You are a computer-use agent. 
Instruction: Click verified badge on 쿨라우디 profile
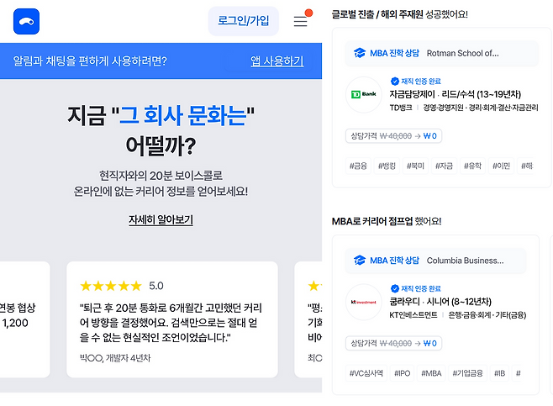[x=394, y=288]
